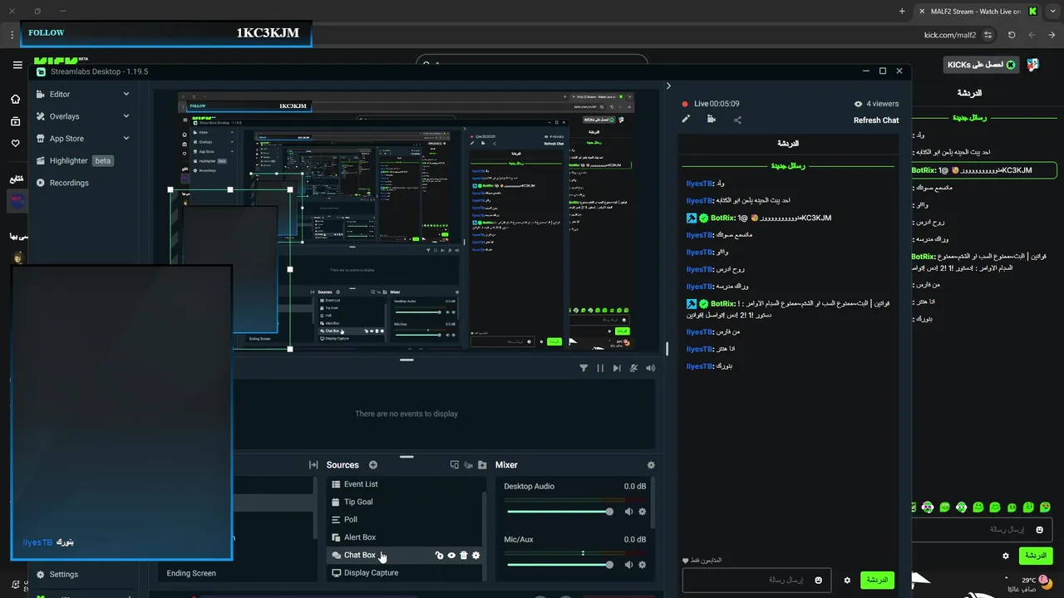The image size is (1064, 598).
Task: Click the camera icon below Live timer
Action: [x=712, y=120]
